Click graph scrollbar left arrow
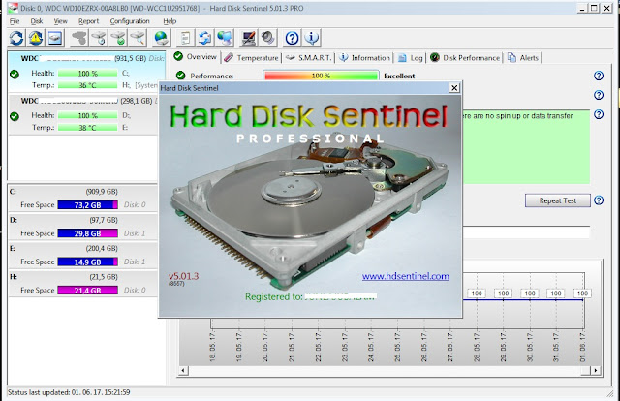Viewport: 620px width, 401px height. pyautogui.click(x=183, y=371)
